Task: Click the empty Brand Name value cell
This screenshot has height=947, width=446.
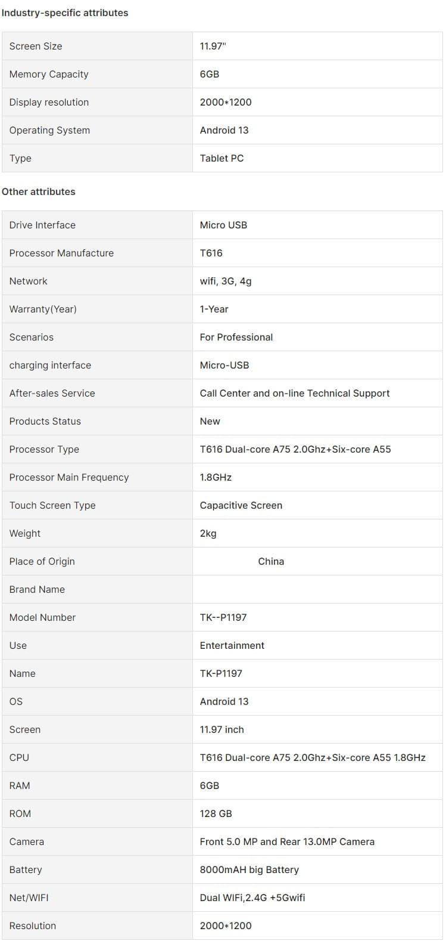Action: pos(317,589)
